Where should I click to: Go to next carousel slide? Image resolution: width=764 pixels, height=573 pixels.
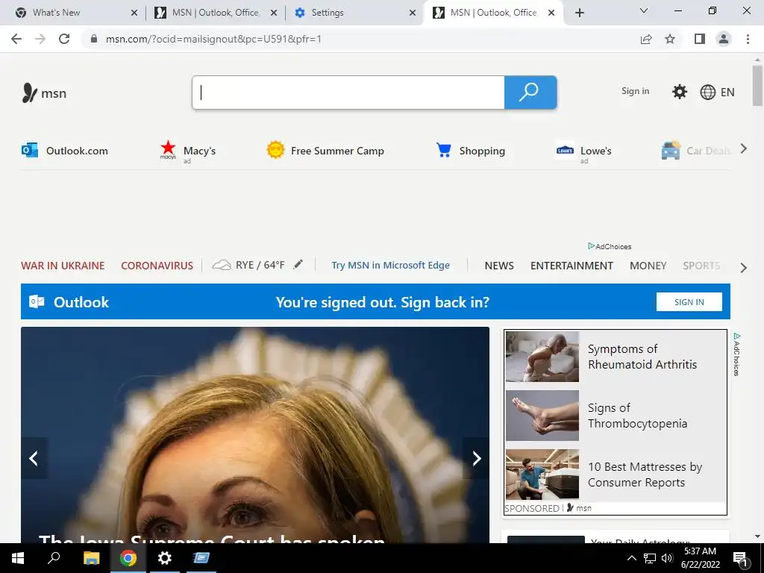(x=476, y=458)
